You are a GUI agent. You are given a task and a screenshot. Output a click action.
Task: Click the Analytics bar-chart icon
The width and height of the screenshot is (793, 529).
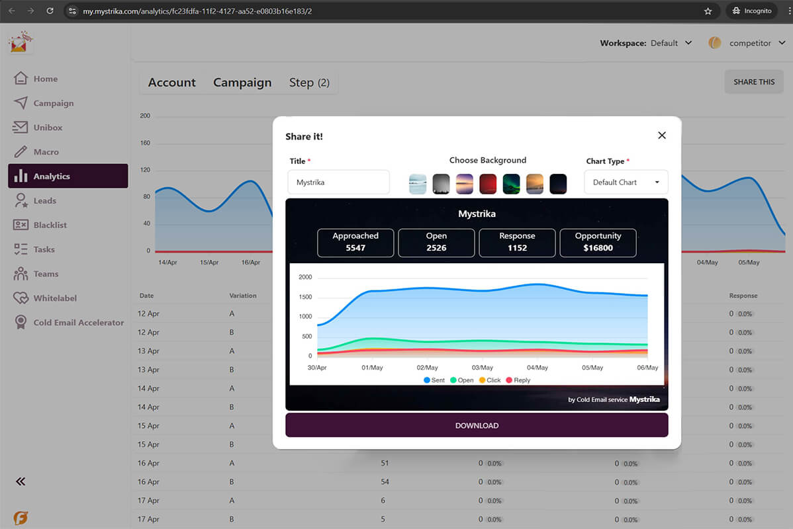coord(21,176)
